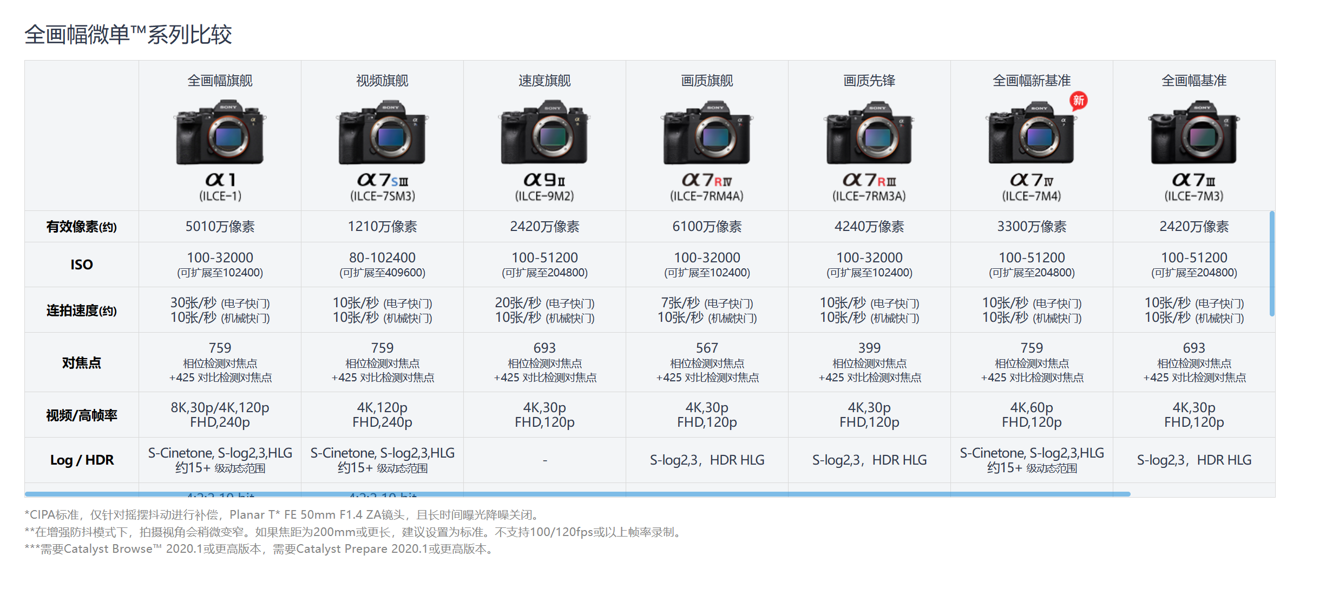Click the 399 focus points cell
The image size is (1339, 595).
click(869, 362)
